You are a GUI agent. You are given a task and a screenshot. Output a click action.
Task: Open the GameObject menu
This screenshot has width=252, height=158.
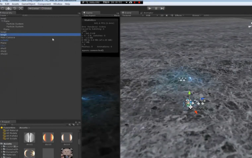(x=29, y=4)
